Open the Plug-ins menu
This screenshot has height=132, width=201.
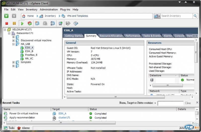point(65,10)
